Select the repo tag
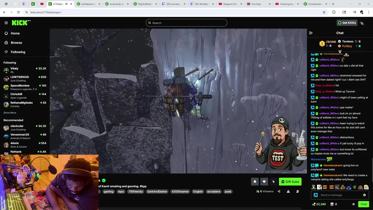Viewport: 373px width, 210px height. (121, 192)
